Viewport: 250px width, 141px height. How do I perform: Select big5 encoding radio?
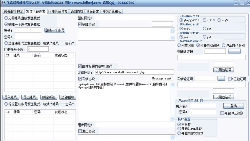[x=222, y=20]
